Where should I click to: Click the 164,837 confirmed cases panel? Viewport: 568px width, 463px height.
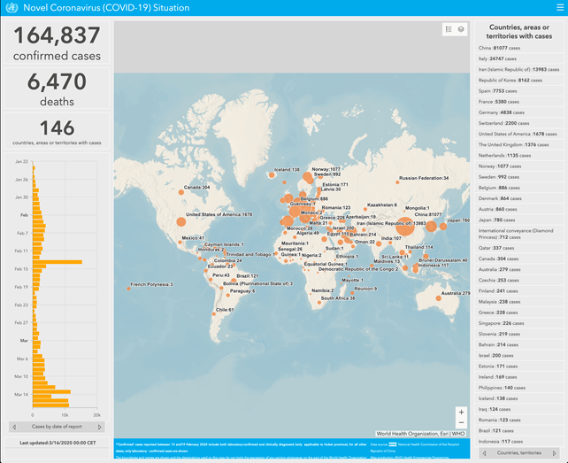coord(57,42)
